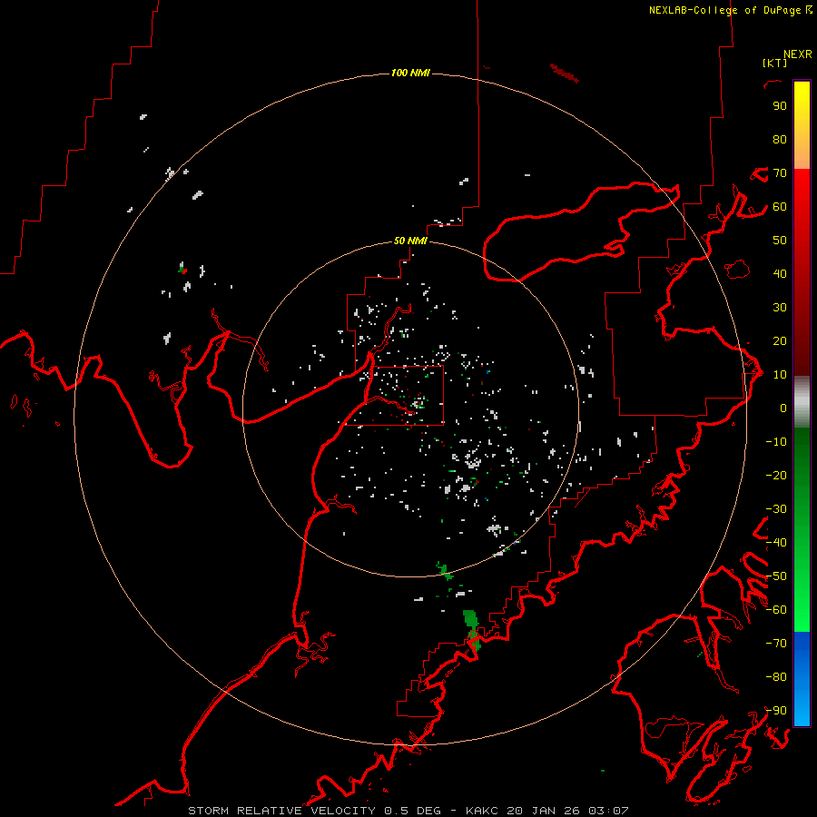Select the 80 value on velocity scale
Screen dimensions: 817x817
pos(780,139)
